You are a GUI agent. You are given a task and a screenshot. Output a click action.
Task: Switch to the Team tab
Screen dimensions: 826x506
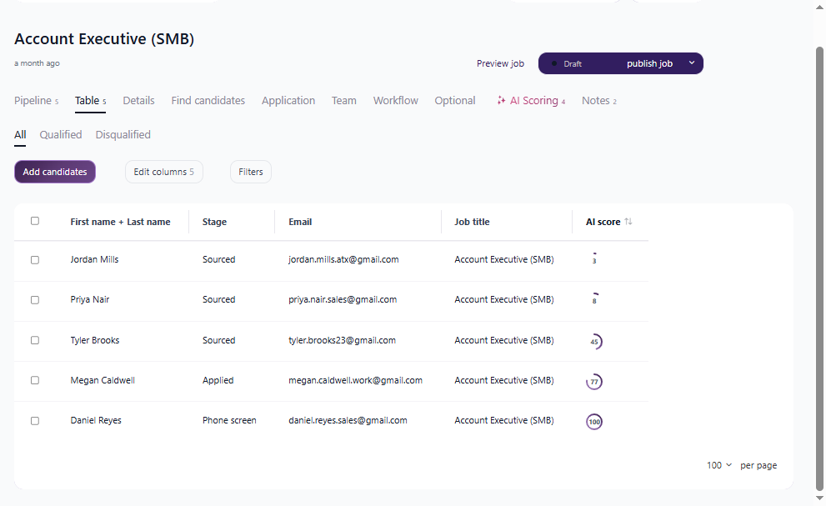344,101
